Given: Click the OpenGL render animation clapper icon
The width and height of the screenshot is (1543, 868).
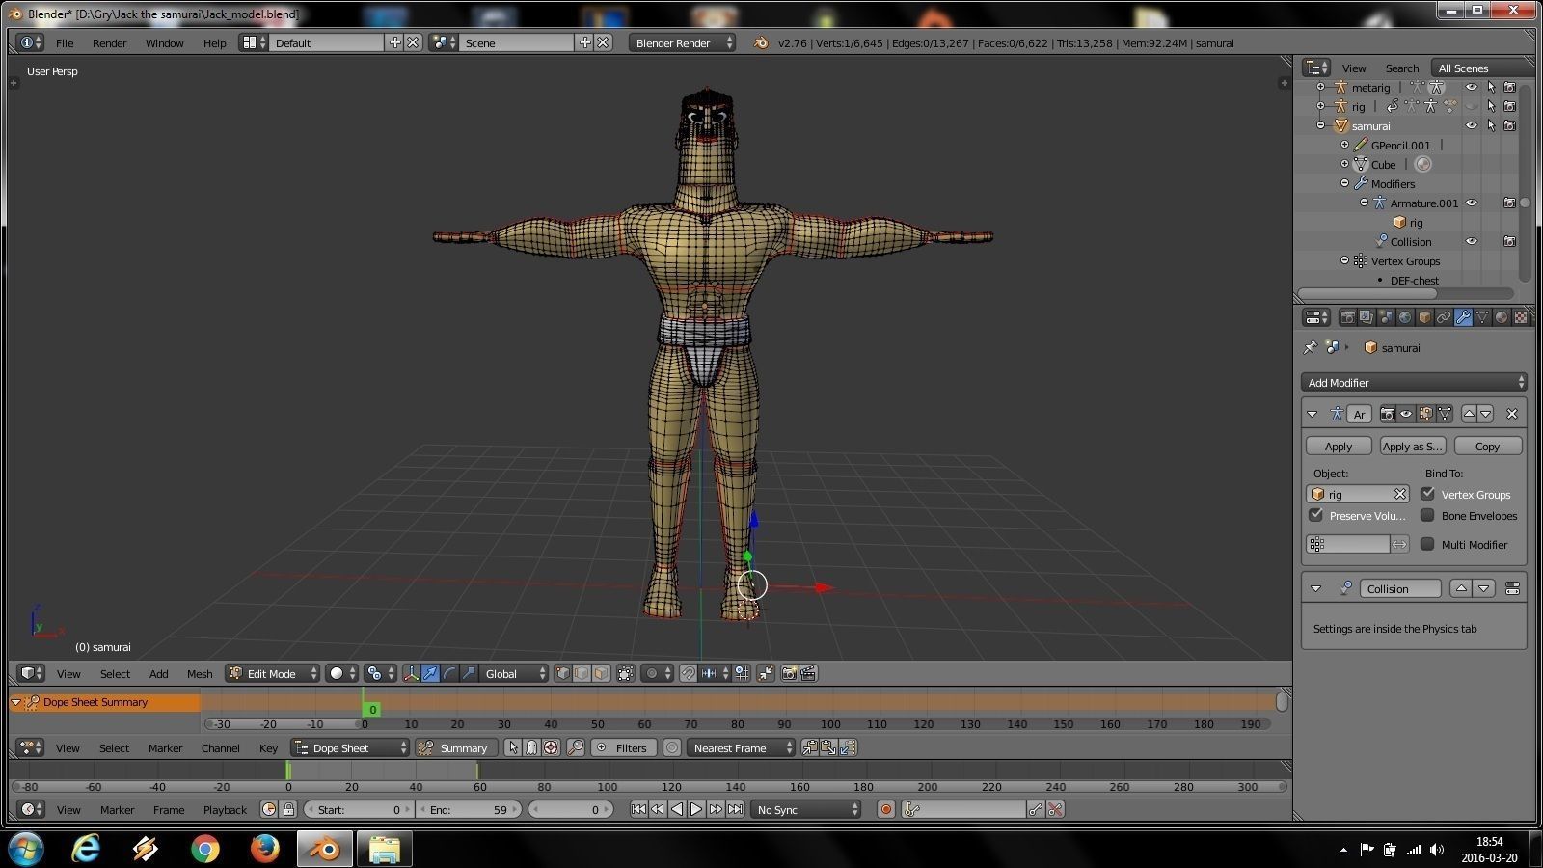Looking at the screenshot, I should [808, 673].
